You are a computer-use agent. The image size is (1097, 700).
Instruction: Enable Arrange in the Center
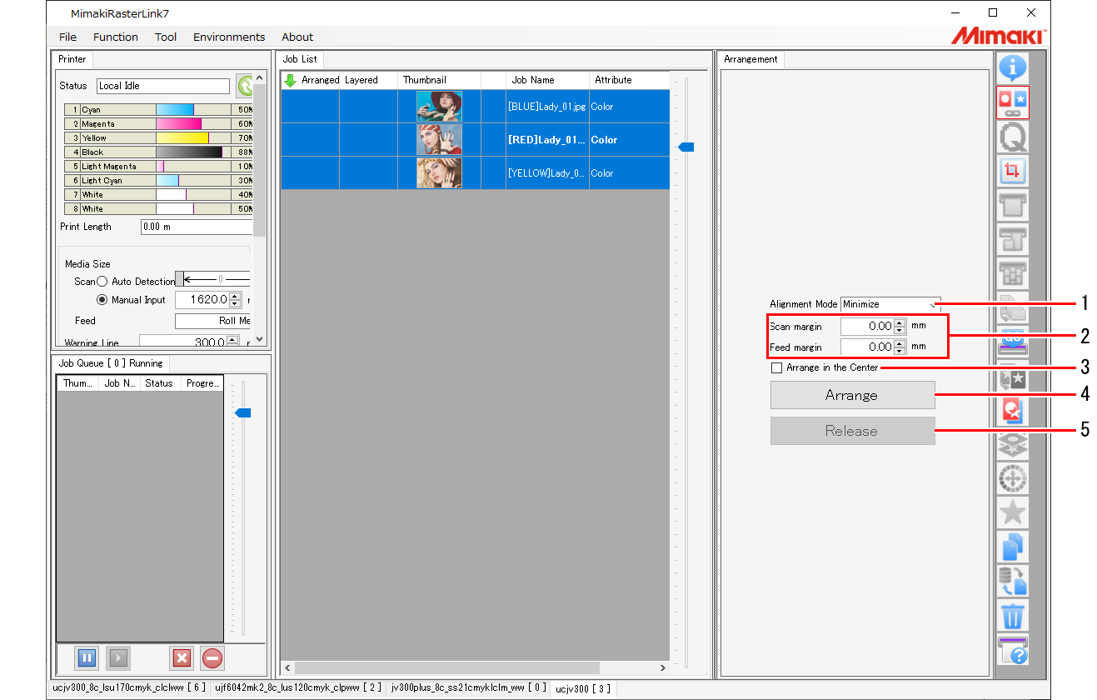click(776, 367)
